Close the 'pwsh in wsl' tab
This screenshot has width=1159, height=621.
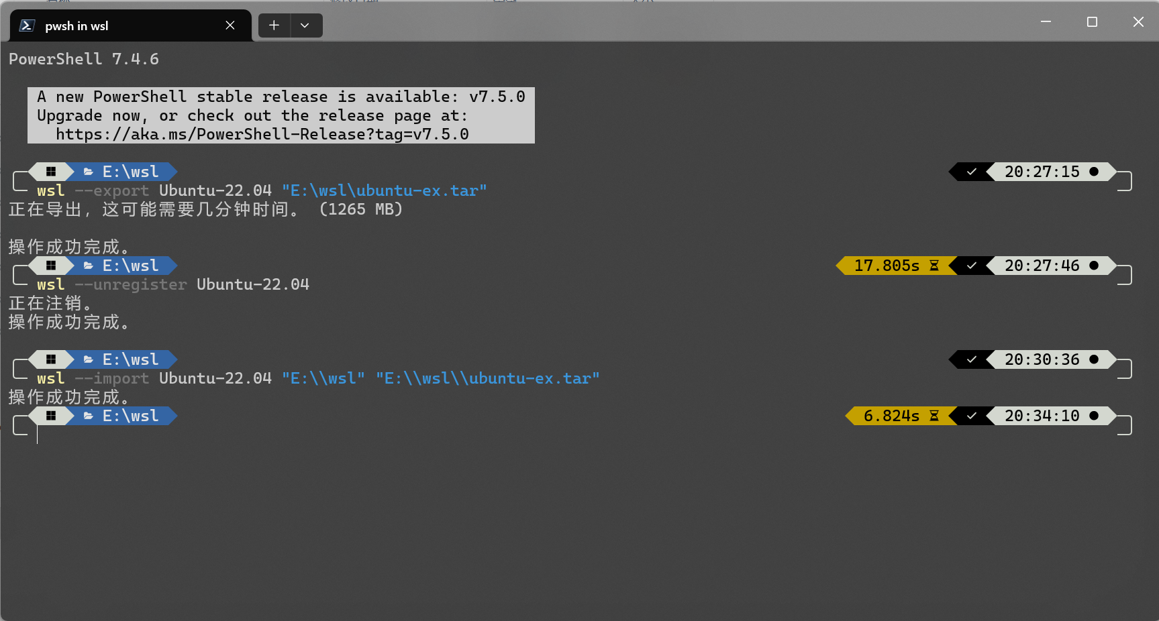tap(230, 25)
